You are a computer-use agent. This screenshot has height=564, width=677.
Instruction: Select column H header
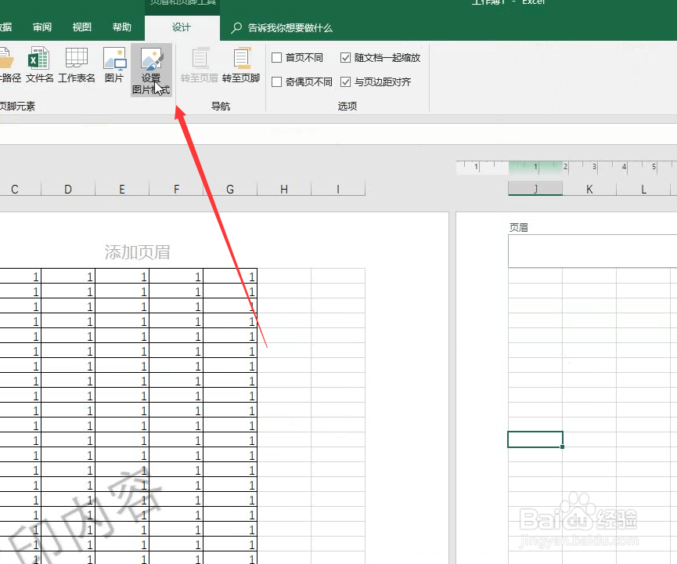[284, 190]
